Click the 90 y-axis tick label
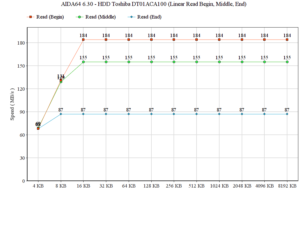Image resolution: width=307 pixels, height=226 pixels. (22, 112)
